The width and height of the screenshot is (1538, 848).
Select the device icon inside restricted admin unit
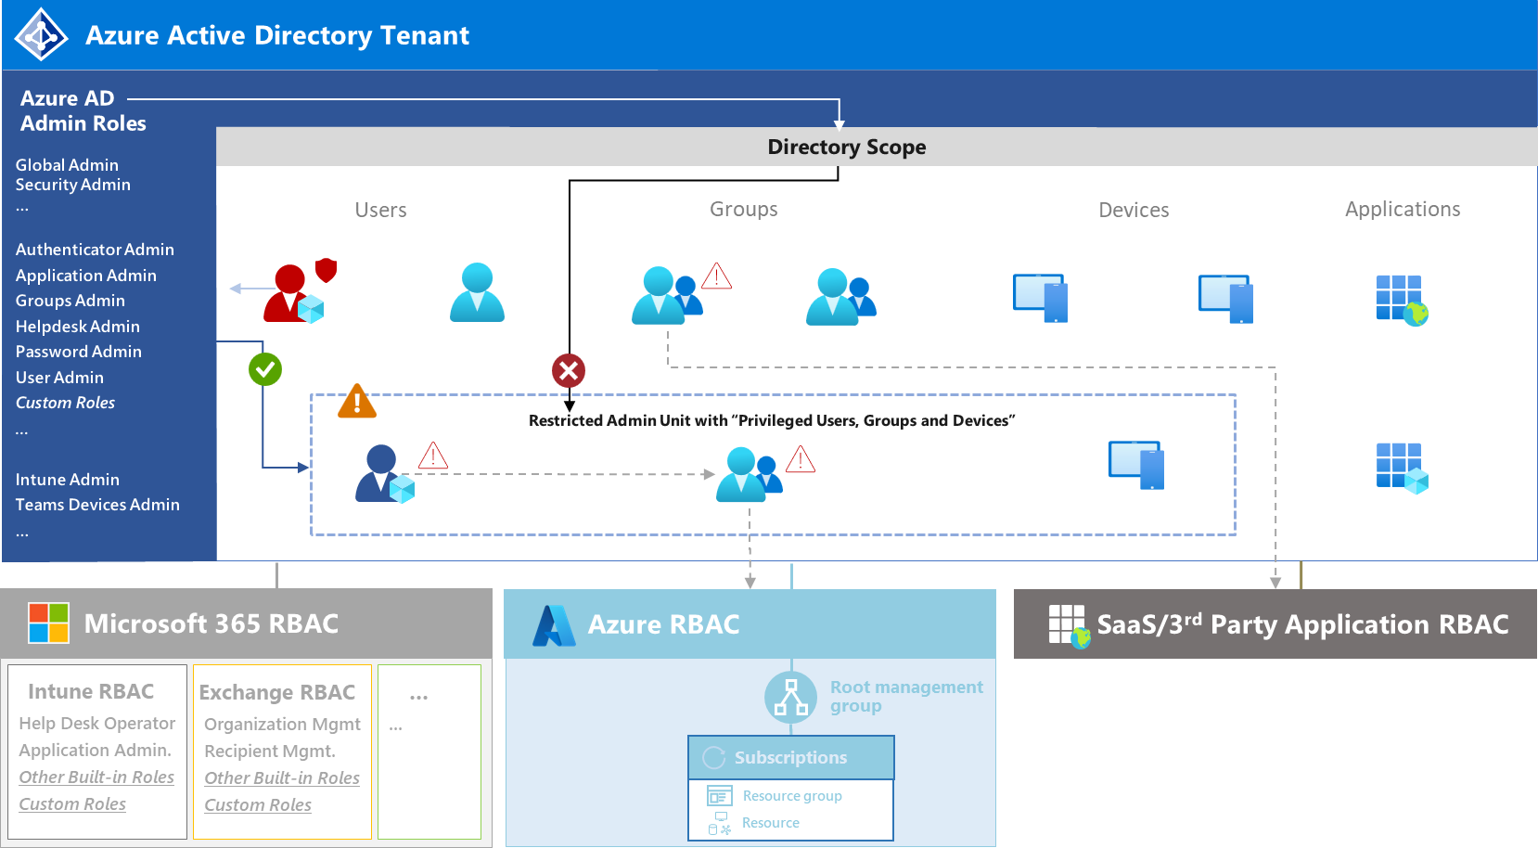tap(1136, 465)
